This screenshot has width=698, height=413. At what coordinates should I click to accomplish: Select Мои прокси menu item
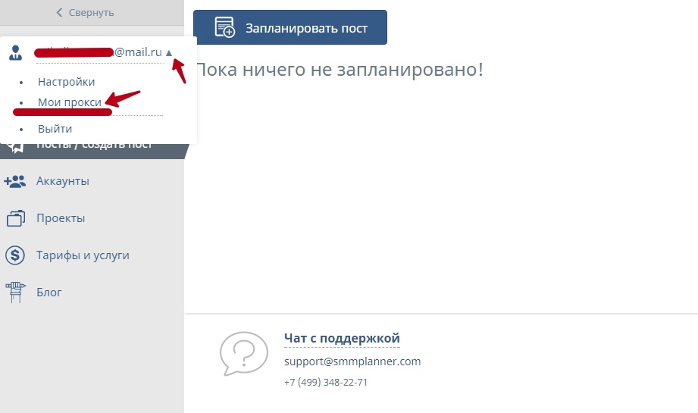[69, 102]
